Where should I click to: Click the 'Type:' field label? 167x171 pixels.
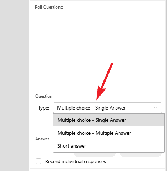[43, 108]
